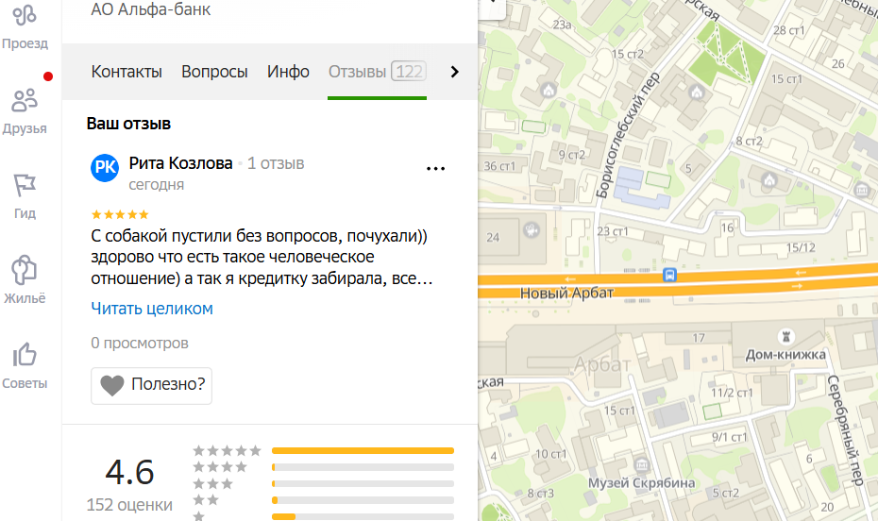Image resolution: width=878 pixels, height=521 pixels.
Task: Click the Музей Скрябина museum icon
Action: coord(642,465)
